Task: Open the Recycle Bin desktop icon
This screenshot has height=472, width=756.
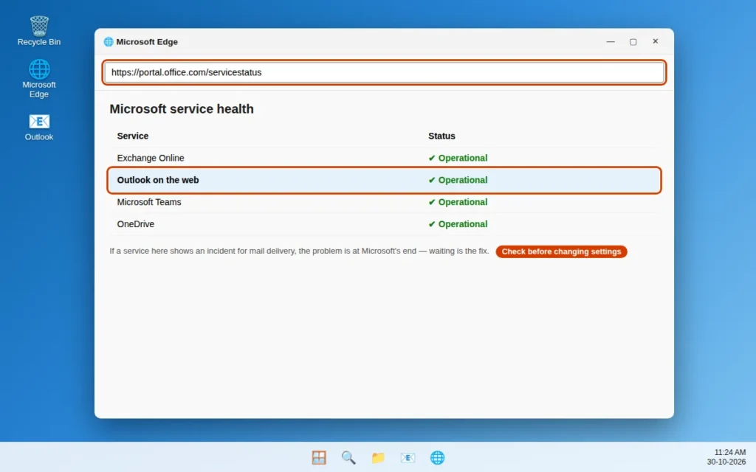Action: click(39, 31)
